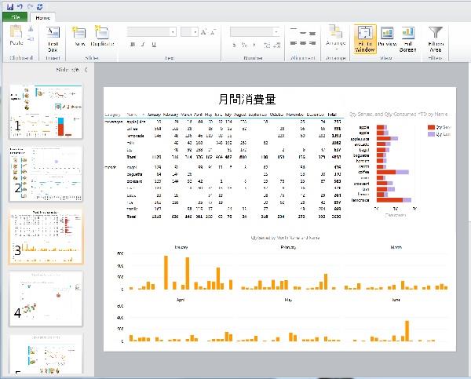
Task: Click the baguette row name in table
Action: [x=134, y=174]
